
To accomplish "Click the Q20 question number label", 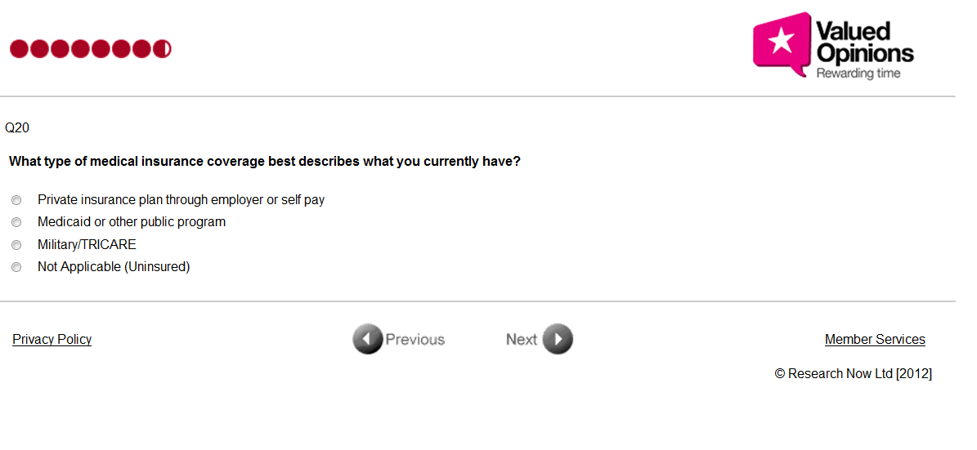I will (x=17, y=128).
